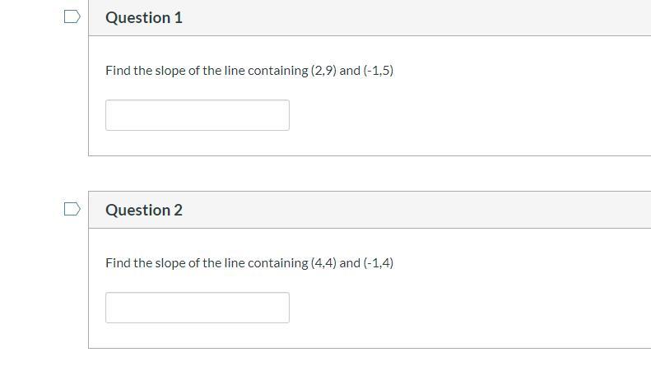Click the word "containing" in Question 2
The image size is (651, 366).
[278, 263]
